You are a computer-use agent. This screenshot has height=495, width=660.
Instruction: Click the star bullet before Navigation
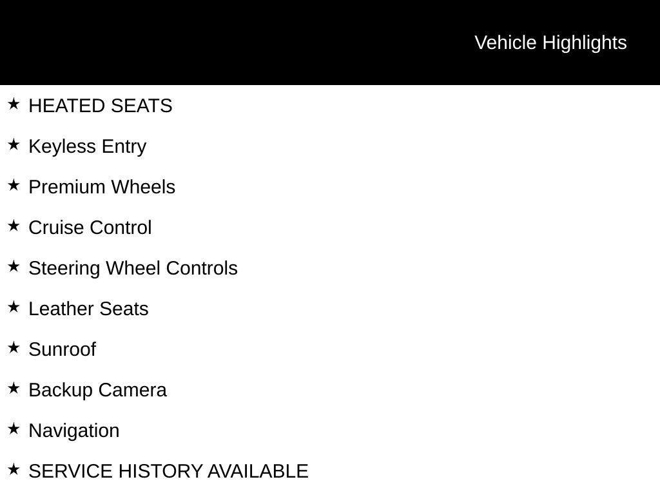point(14,429)
